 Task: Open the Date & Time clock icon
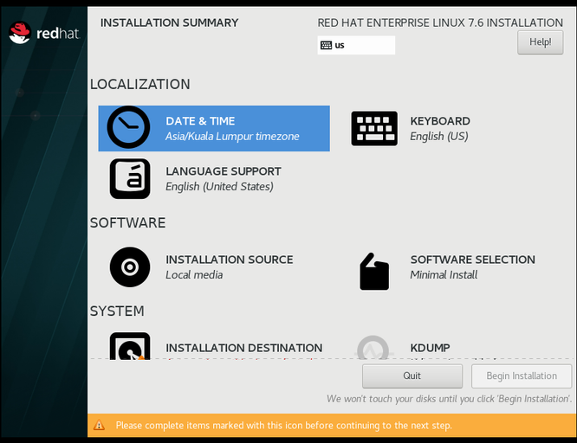click(x=128, y=127)
